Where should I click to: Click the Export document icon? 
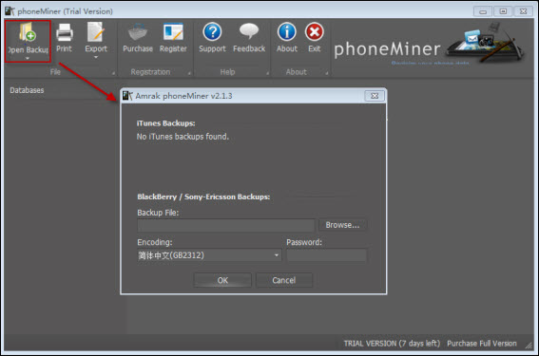[x=96, y=32]
